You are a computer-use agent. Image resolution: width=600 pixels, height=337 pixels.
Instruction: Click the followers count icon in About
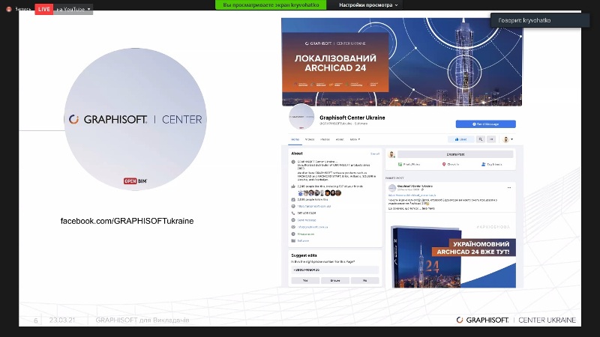coord(293,199)
